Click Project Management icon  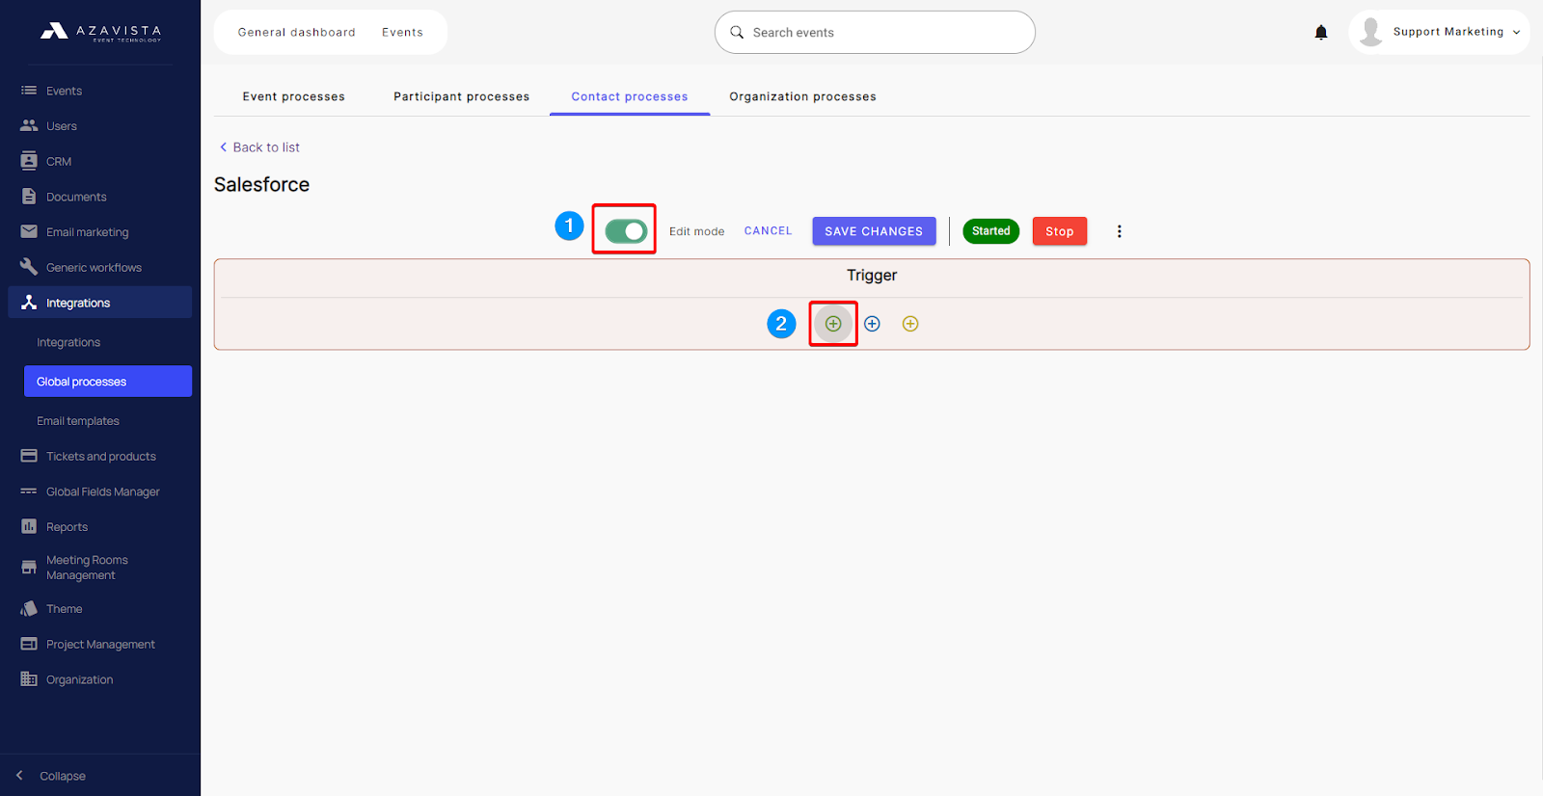pos(29,644)
